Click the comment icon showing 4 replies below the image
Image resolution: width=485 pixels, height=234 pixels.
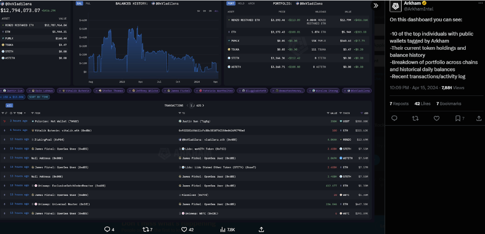[107, 230]
